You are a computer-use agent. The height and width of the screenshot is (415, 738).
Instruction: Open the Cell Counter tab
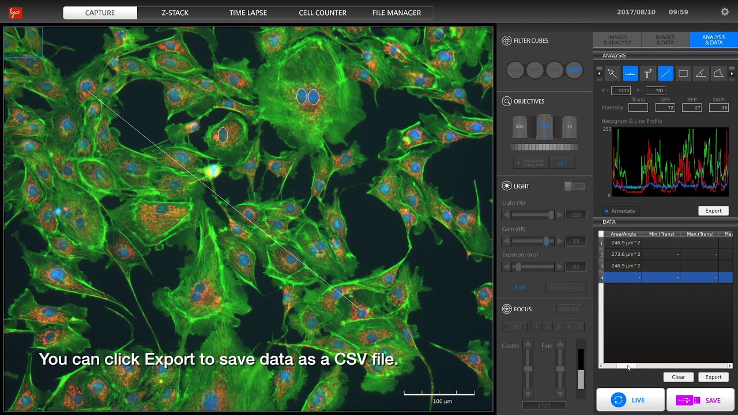pyautogui.click(x=322, y=13)
